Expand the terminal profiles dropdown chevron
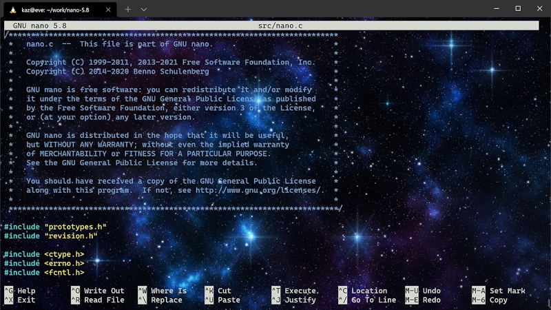 click(144, 10)
